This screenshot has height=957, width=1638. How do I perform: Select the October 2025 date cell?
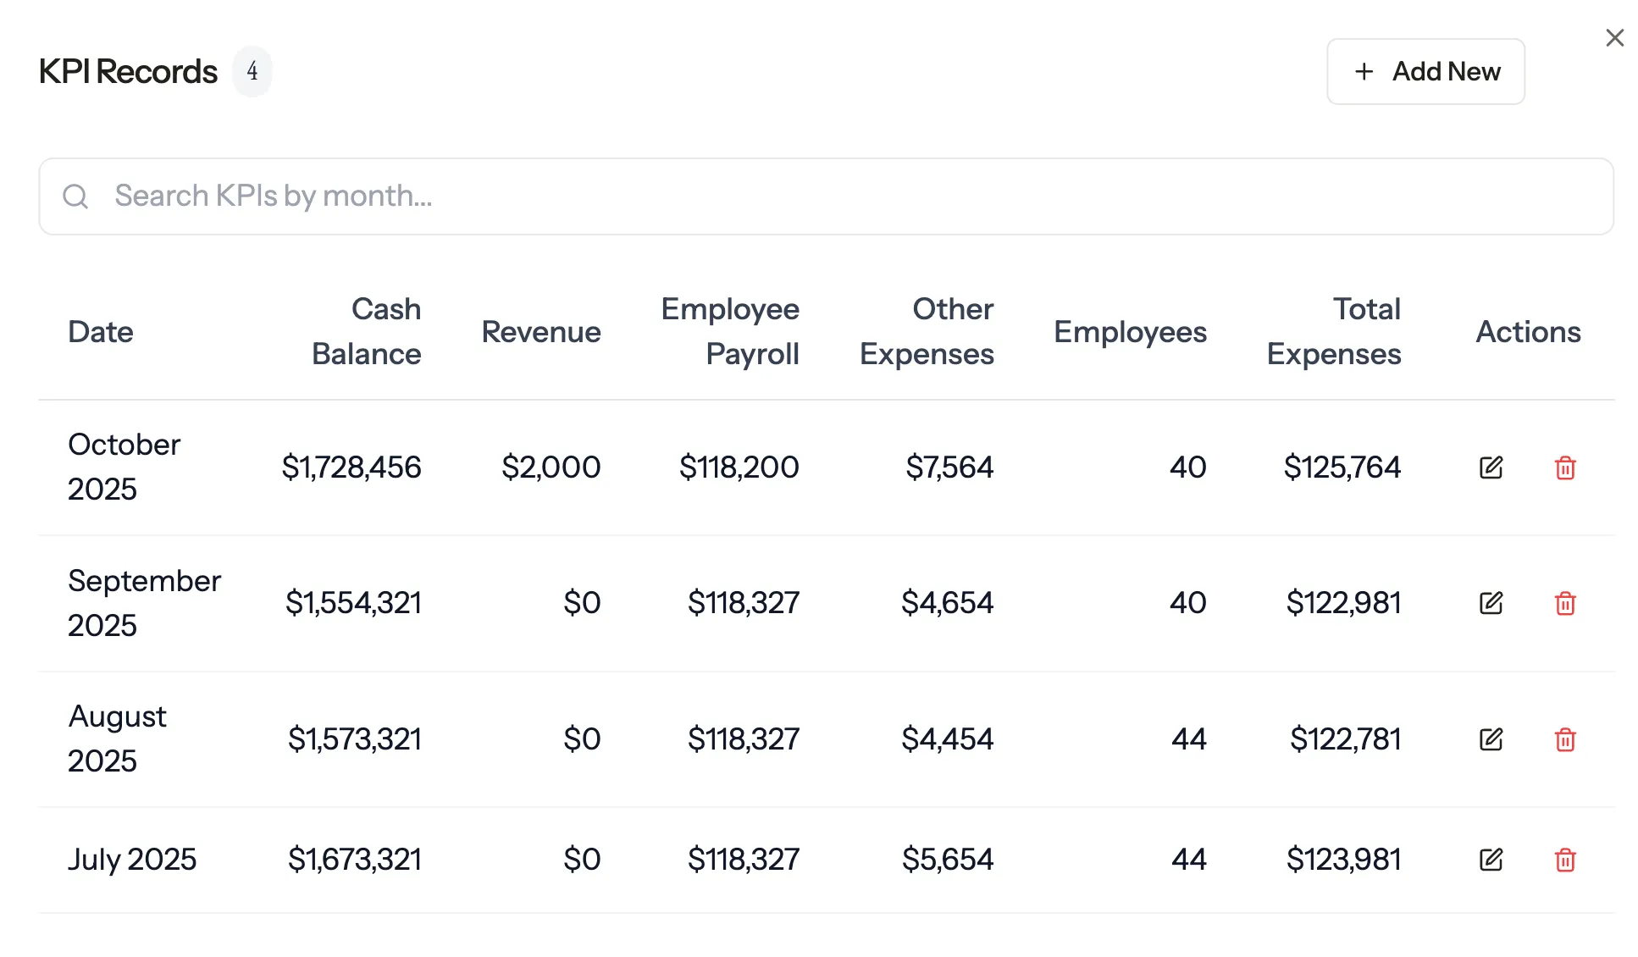click(124, 467)
